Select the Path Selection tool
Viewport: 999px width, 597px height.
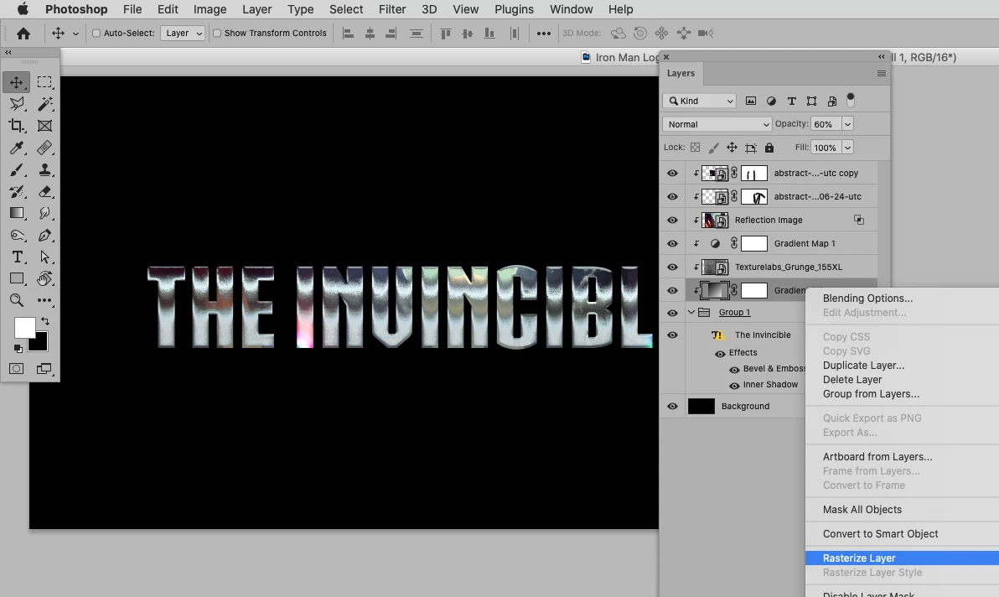(x=44, y=257)
